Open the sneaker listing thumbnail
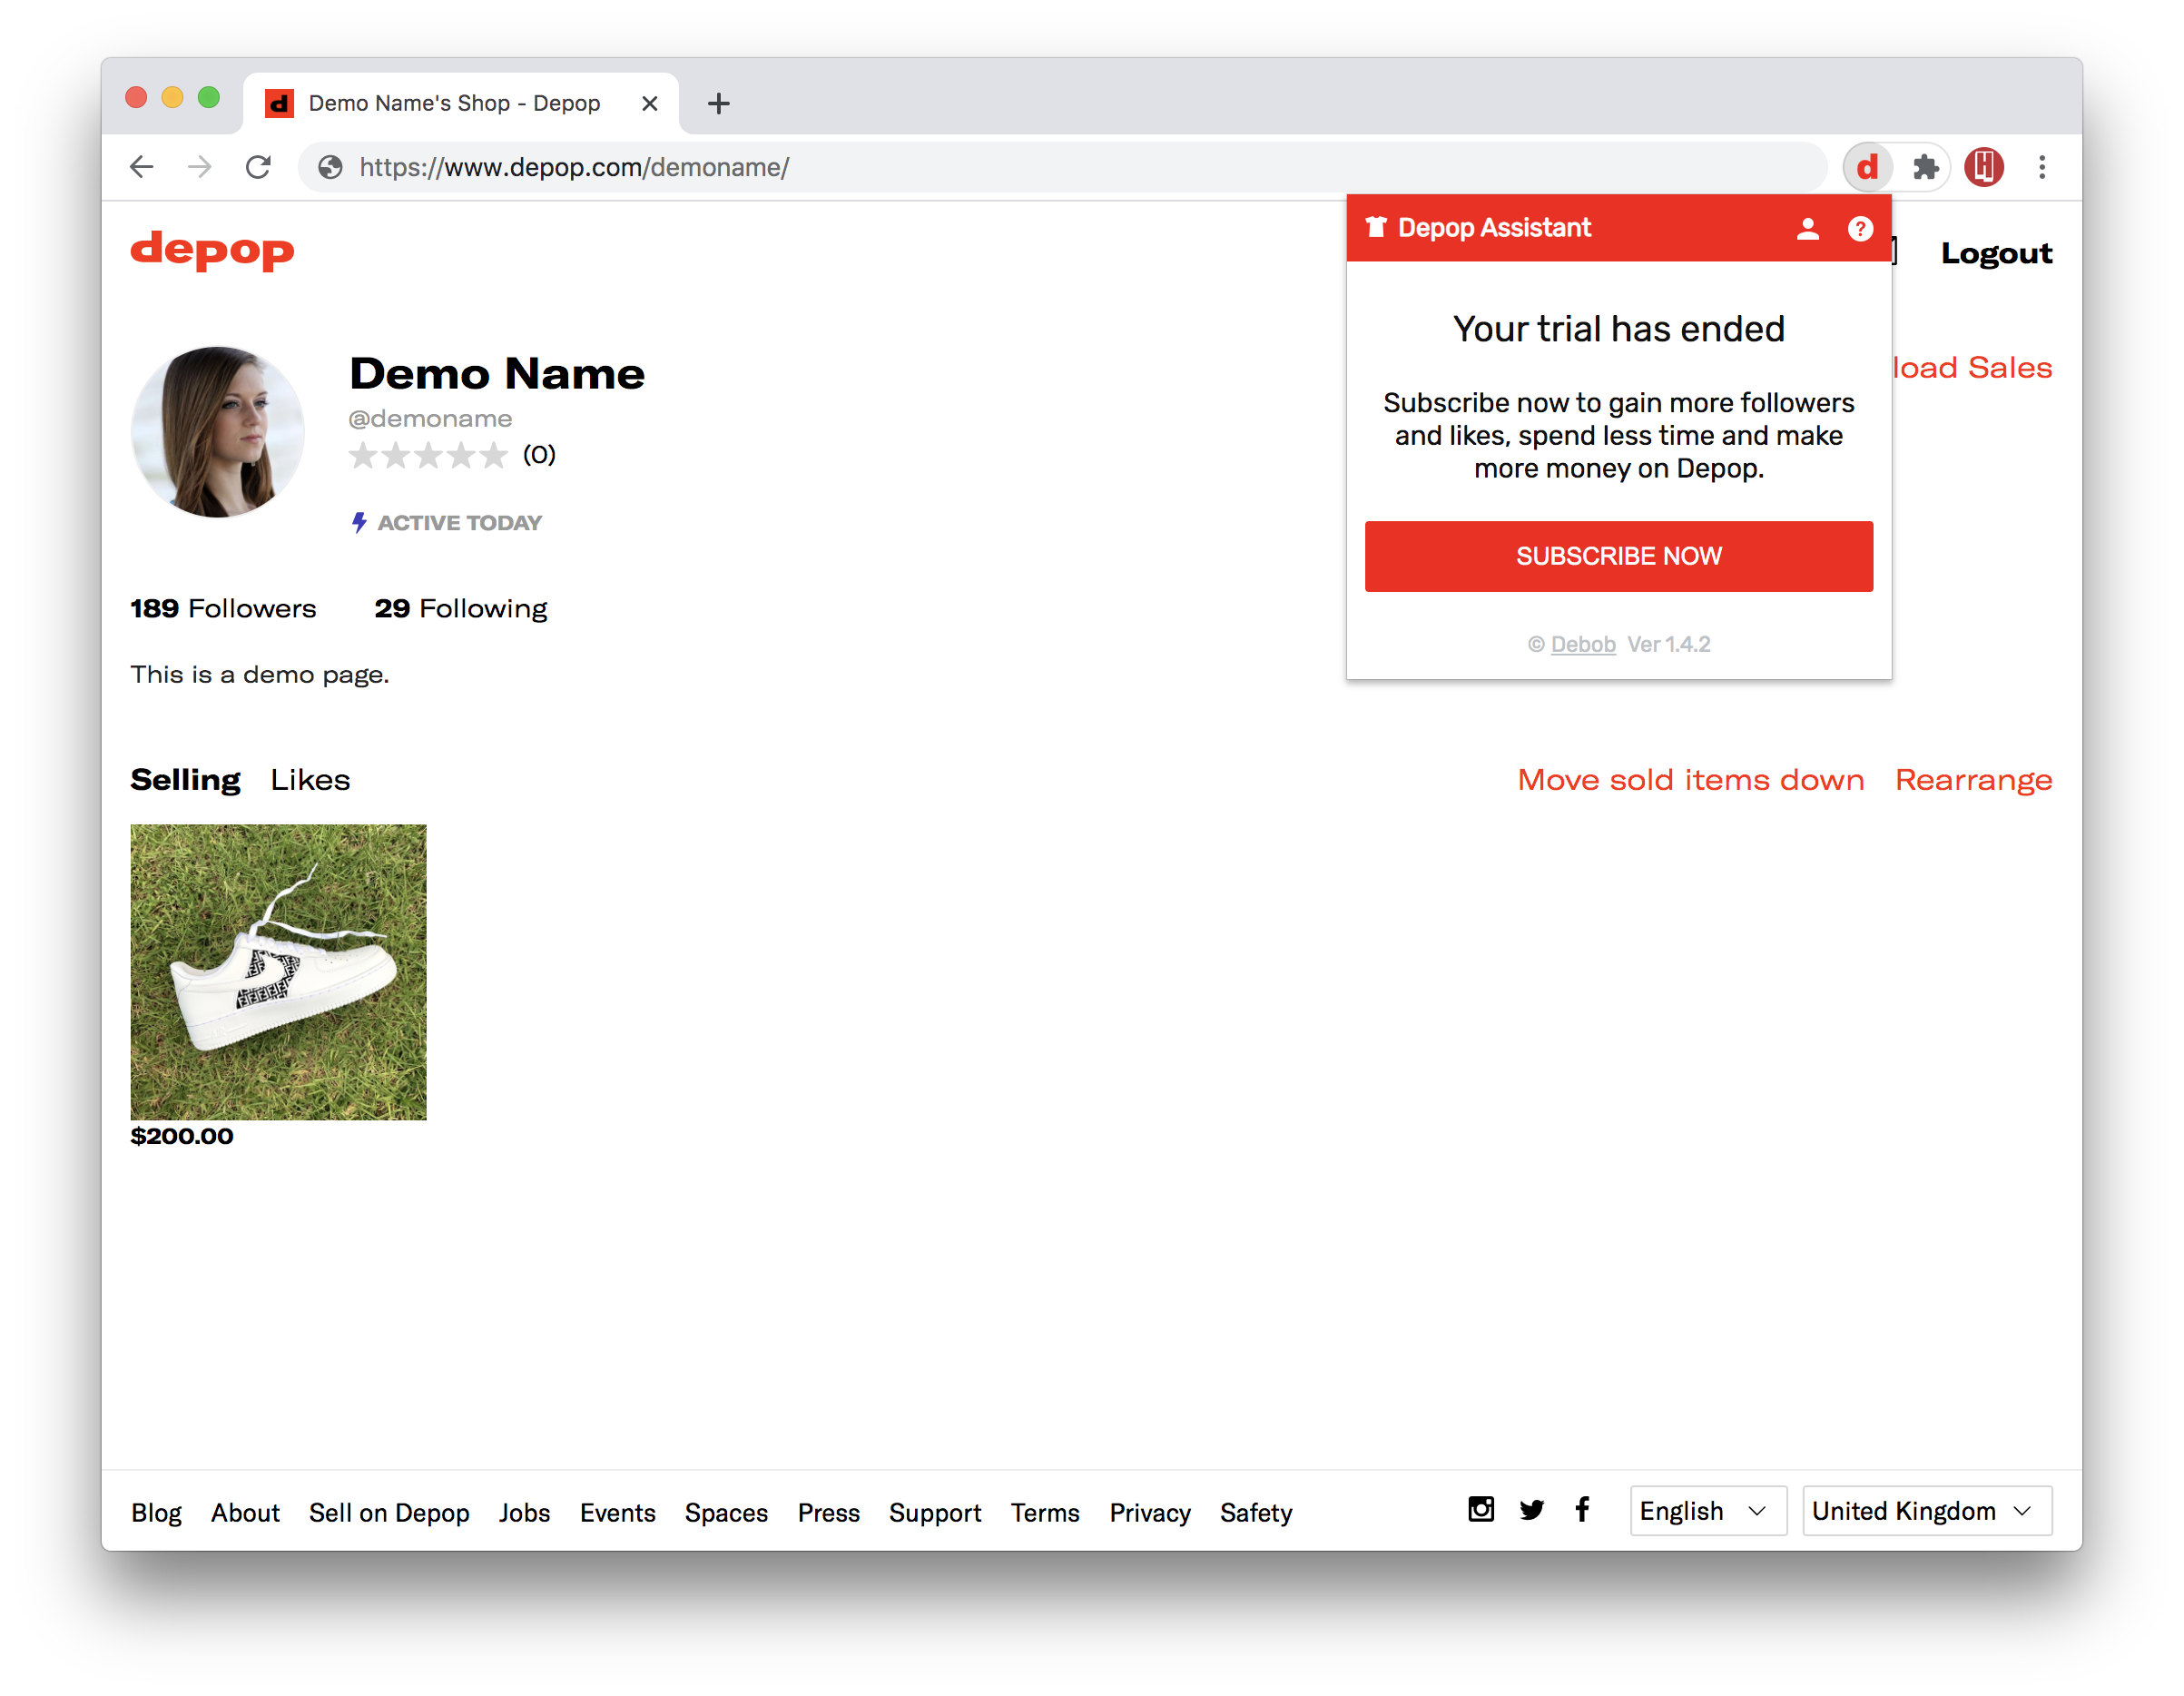The height and width of the screenshot is (1696, 2184). pos(278,971)
